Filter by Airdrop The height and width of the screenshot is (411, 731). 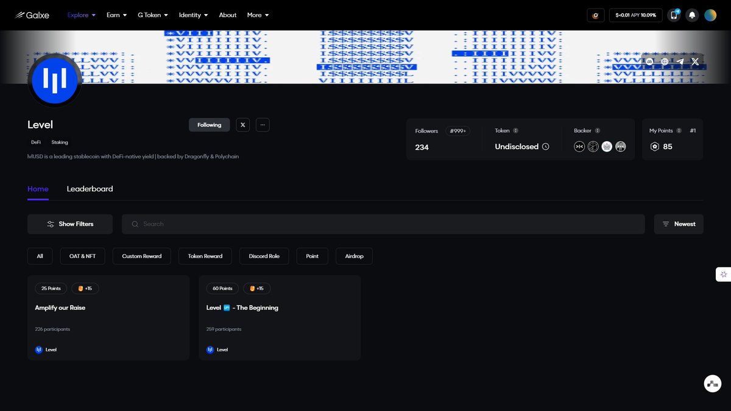pyautogui.click(x=354, y=256)
